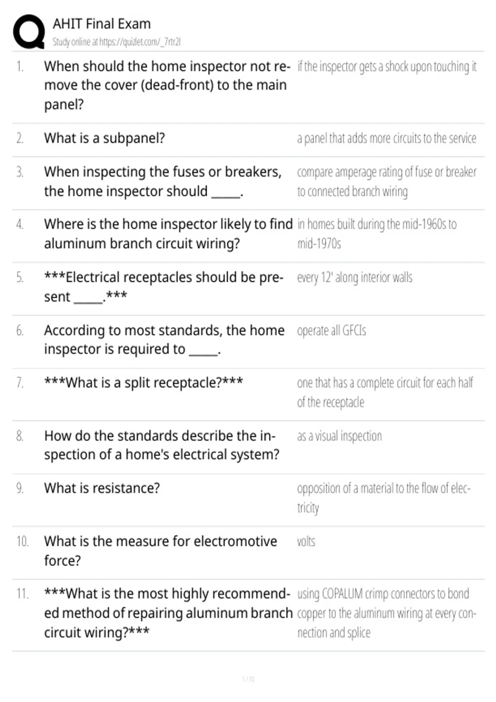Click the answer about inspector getting shock
This screenshot has width=496, height=702.
pos(387,66)
